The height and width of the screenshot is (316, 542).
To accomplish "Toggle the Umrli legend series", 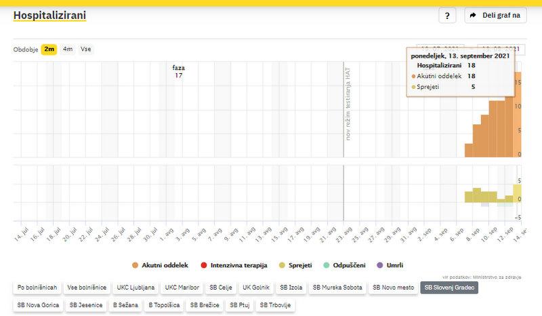I will [x=400, y=264].
